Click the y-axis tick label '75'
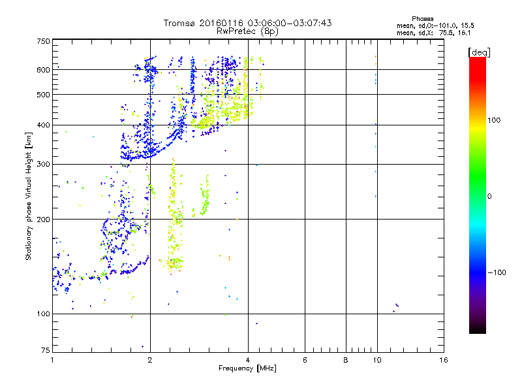The width and height of the screenshot is (522, 392). 46,350
